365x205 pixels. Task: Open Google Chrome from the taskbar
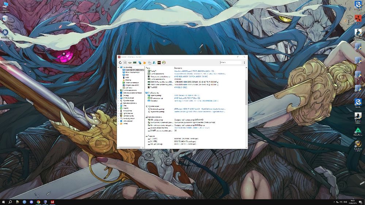38,202
